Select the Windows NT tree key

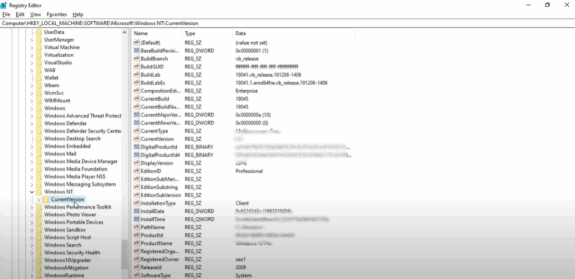(x=58, y=192)
